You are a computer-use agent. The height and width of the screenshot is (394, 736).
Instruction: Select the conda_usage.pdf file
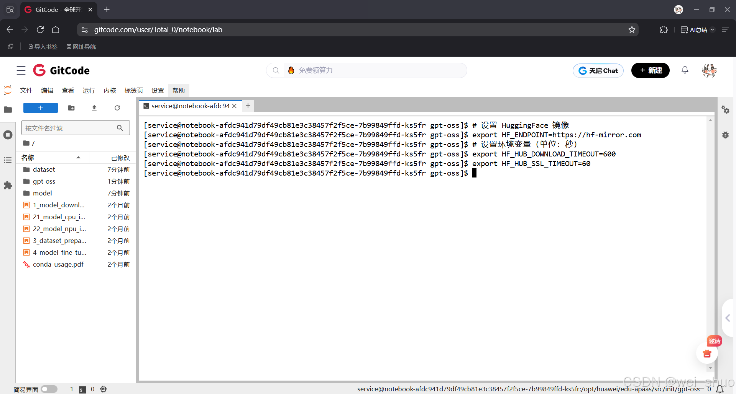pos(76,264)
